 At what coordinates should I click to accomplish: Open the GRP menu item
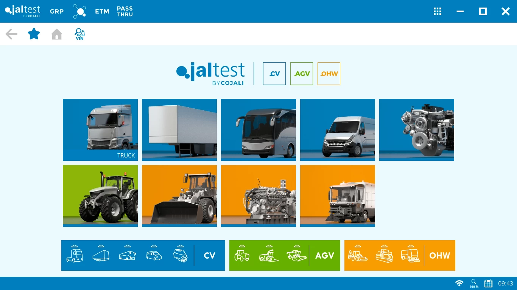coord(57,11)
